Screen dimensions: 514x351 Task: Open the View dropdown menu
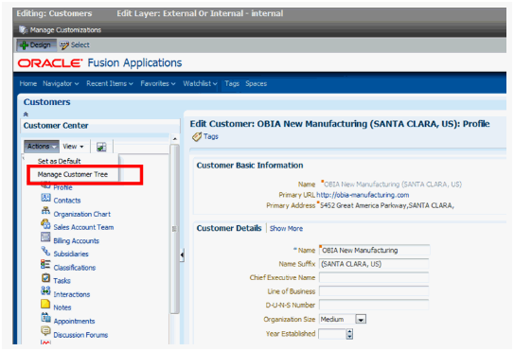click(x=73, y=147)
